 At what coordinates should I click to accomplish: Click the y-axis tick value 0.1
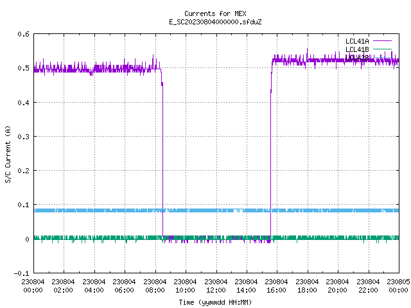[23, 205]
